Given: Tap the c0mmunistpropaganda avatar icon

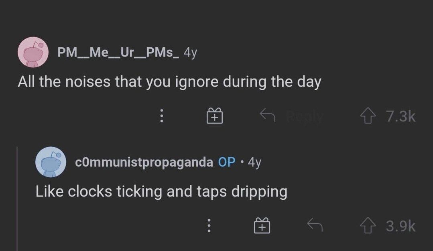Looking at the screenshot, I should coord(51,162).
